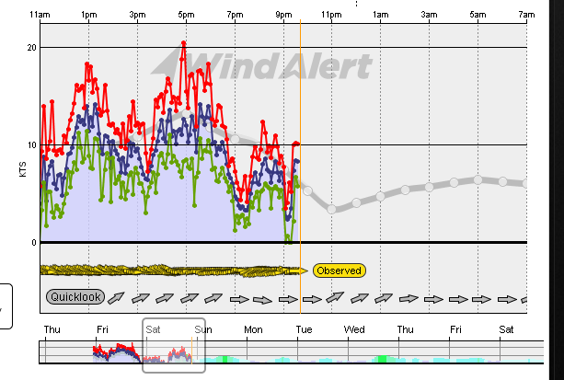Click the gray forecast point at 5pm
The width and height of the screenshot is (564, 380).
point(186,114)
